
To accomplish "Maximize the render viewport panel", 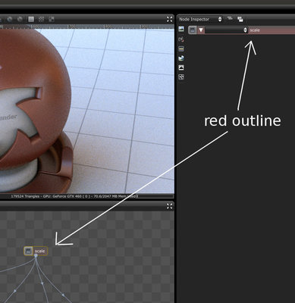I will 170,19.
